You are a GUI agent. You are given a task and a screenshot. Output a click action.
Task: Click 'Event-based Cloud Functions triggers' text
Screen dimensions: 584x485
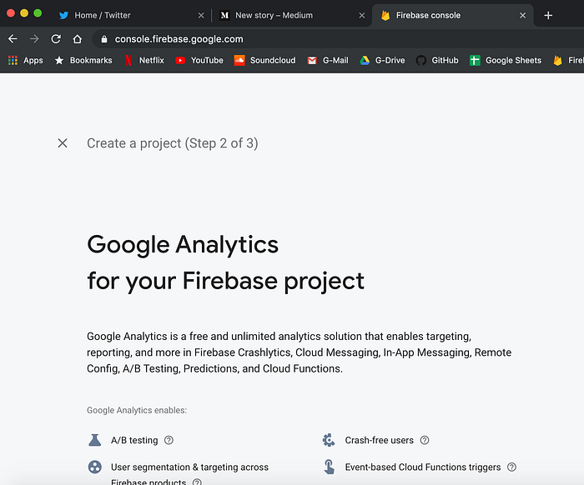pyautogui.click(x=423, y=467)
